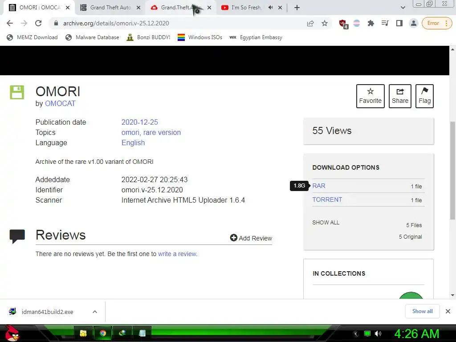Screen dimensions: 456x342
Task: Open the Bonzi BUDDY! bookmark
Action: (x=148, y=37)
